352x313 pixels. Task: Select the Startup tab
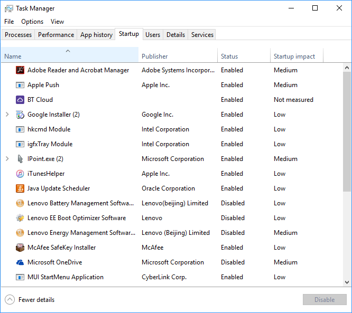pyautogui.click(x=129, y=34)
